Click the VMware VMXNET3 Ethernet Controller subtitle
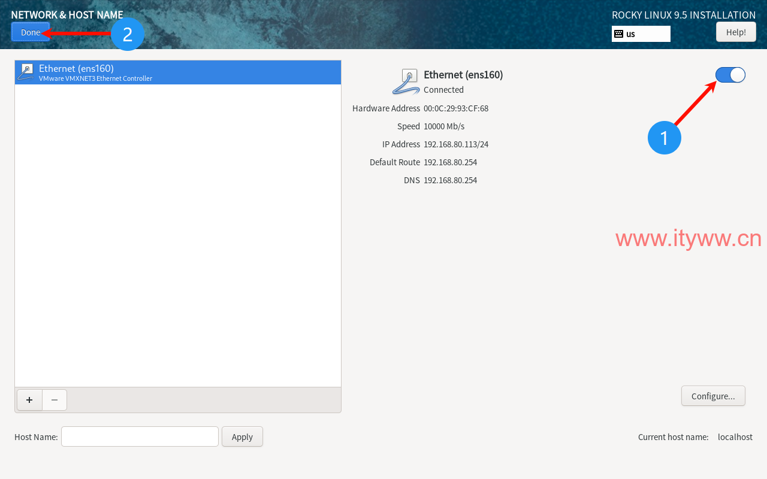Screen dimensions: 767x479 click(x=95, y=78)
